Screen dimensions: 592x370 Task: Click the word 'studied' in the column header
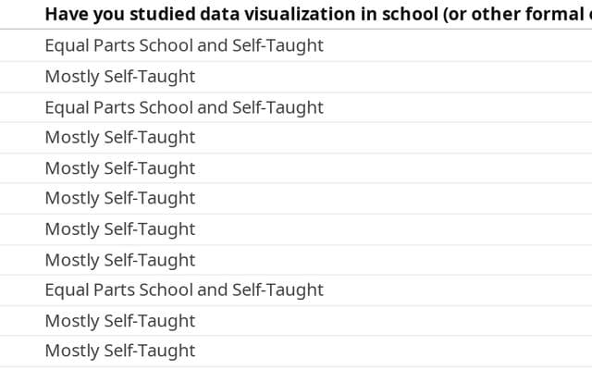click(x=163, y=15)
